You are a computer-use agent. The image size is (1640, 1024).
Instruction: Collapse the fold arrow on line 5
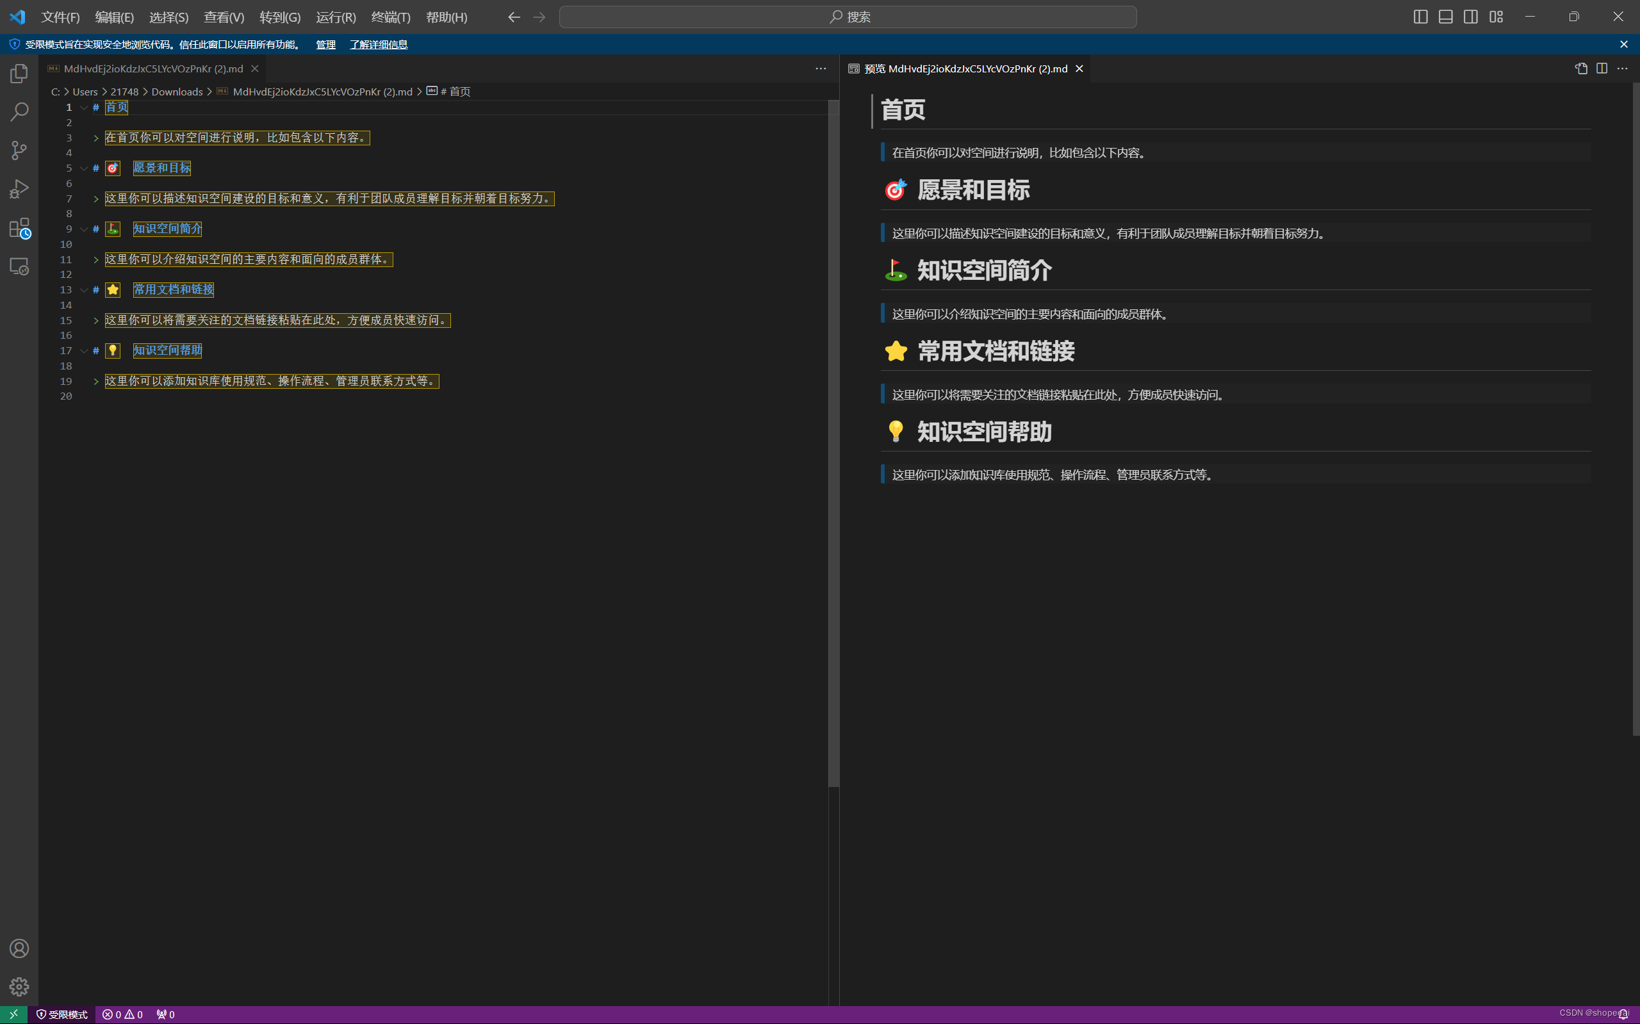click(x=84, y=168)
